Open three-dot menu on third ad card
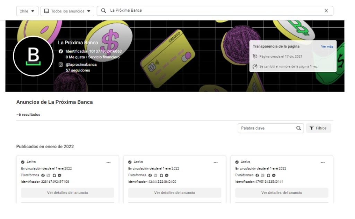Image resolution: width=355 pixels, height=219 pixels. click(x=323, y=163)
